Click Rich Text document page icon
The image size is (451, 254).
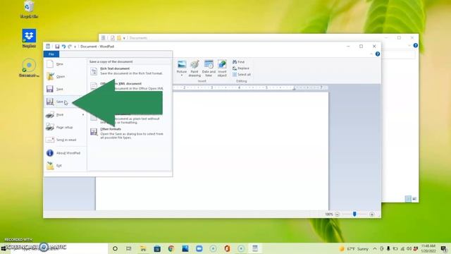tap(94, 71)
